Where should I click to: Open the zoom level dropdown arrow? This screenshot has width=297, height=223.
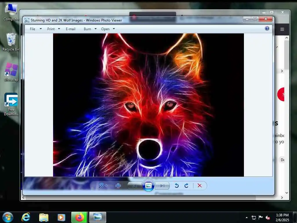106,186
